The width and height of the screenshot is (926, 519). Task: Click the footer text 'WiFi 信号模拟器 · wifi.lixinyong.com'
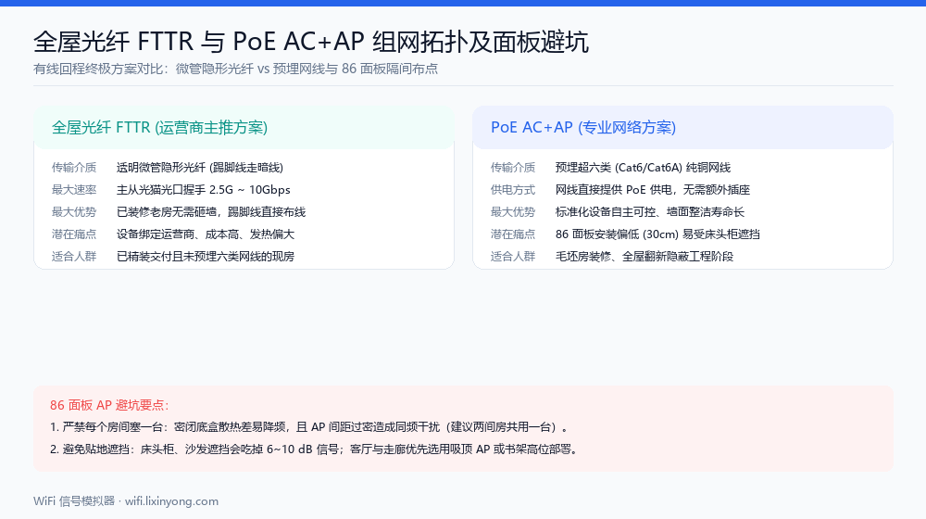(x=126, y=501)
